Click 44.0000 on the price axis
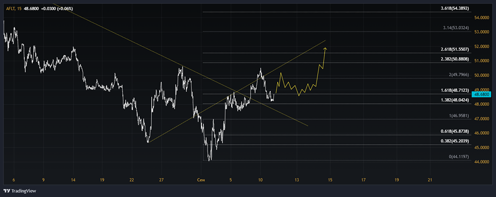This screenshot has width=496, height=197. pos(482,162)
